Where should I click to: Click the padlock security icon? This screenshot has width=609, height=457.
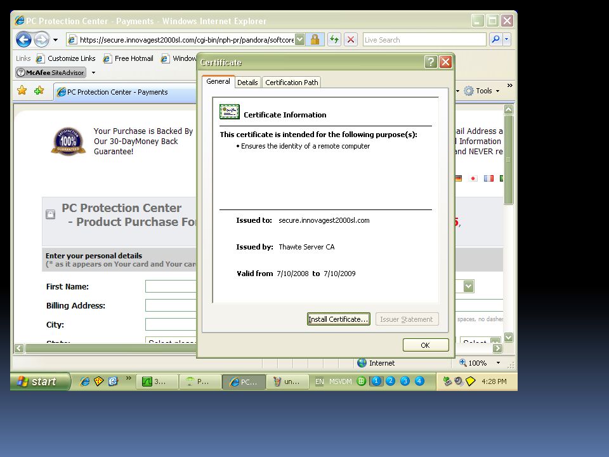(315, 39)
